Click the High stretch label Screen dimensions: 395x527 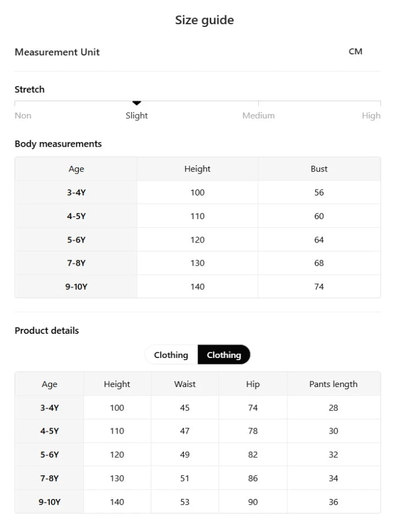371,116
